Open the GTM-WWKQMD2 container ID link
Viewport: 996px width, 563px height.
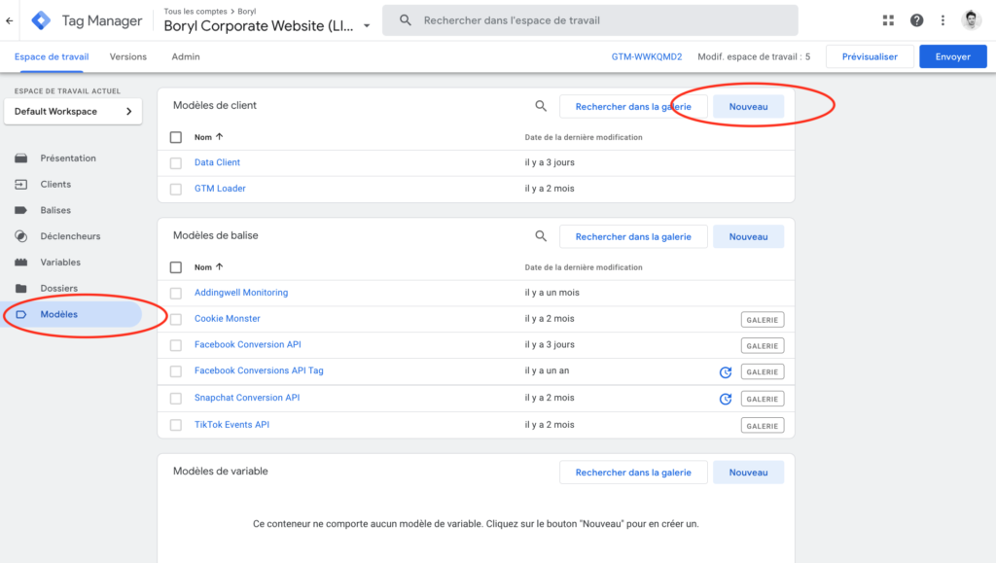(647, 56)
